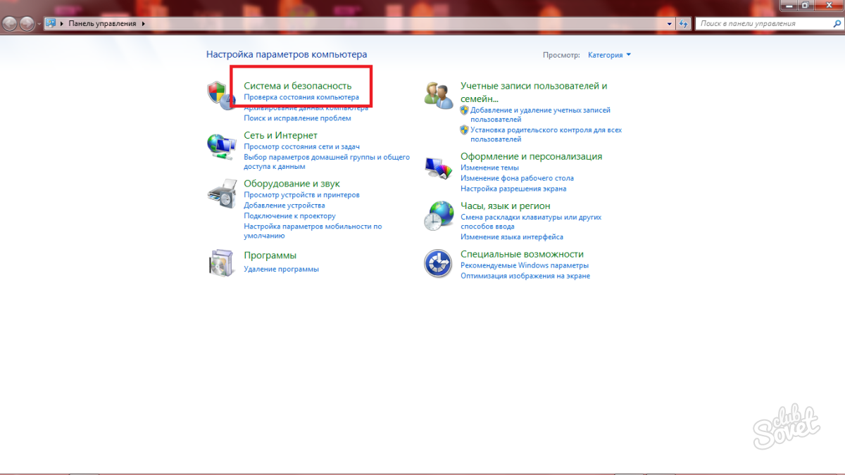Click the Appearance and Personalization monitor icon
The image size is (845, 475).
coord(438,168)
